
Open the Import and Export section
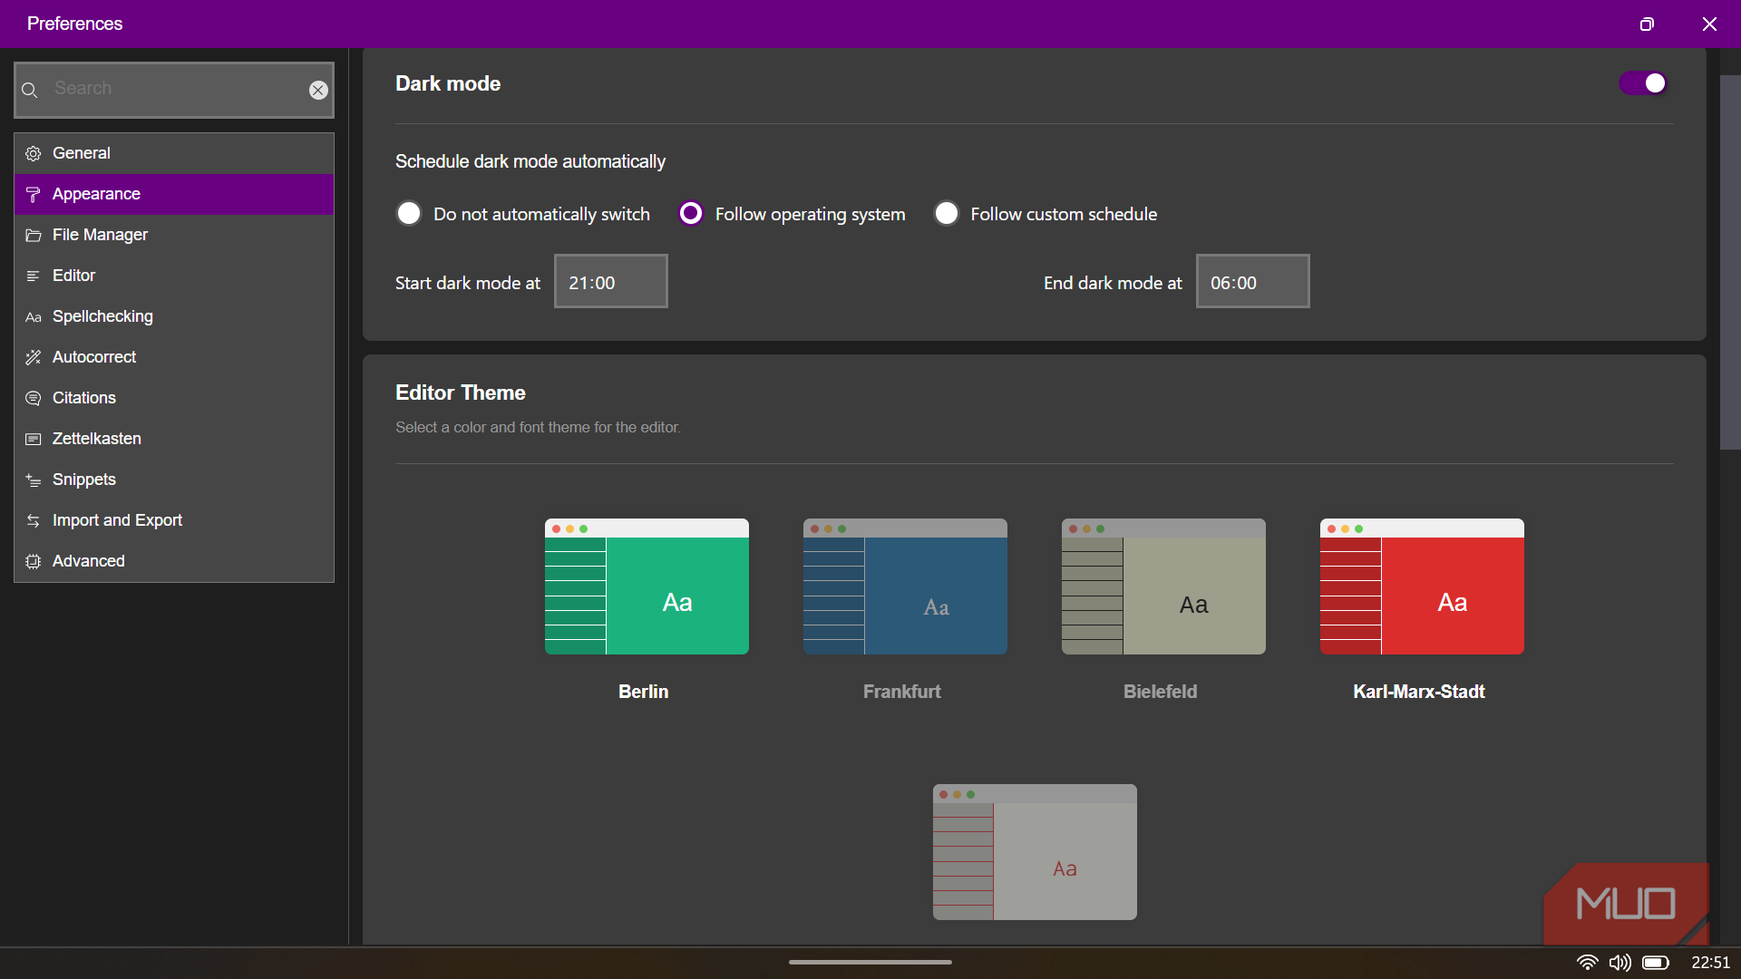pos(174,520)
